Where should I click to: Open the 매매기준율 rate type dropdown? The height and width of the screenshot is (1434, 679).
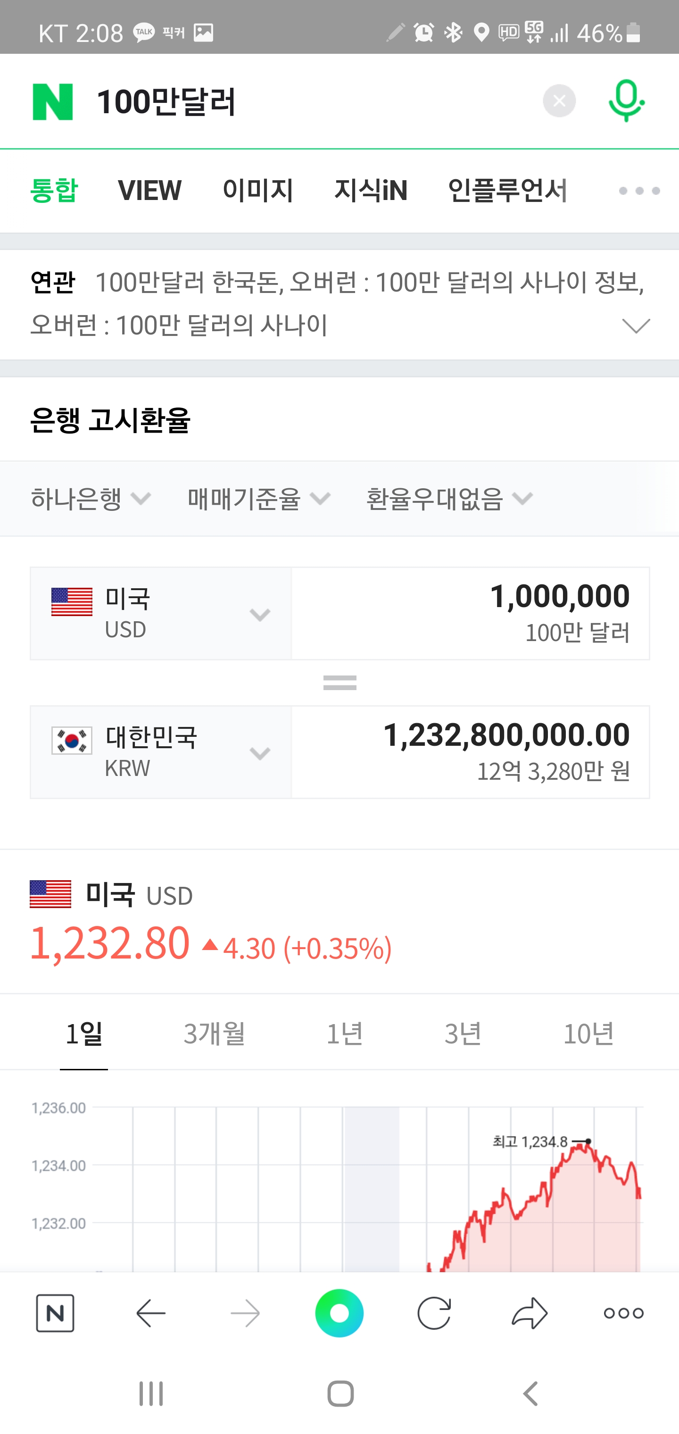[259, 498]
